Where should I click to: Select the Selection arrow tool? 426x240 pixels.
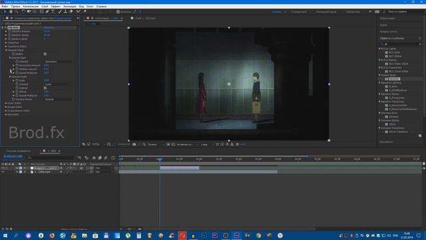pos(5,12)
